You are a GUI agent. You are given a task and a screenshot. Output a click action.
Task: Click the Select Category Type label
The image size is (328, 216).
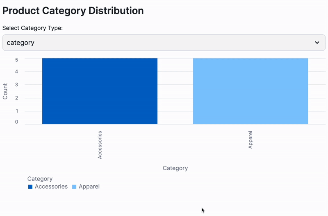(32, 28)
